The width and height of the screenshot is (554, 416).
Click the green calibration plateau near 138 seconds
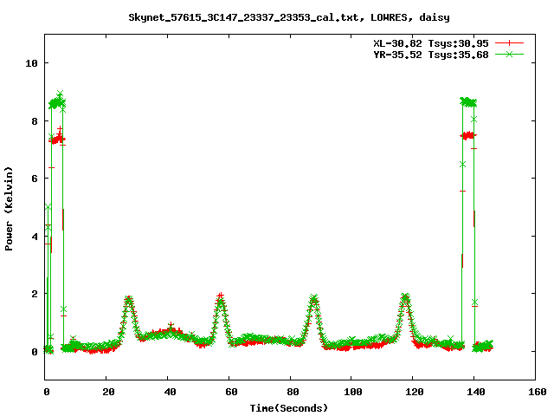468,102
